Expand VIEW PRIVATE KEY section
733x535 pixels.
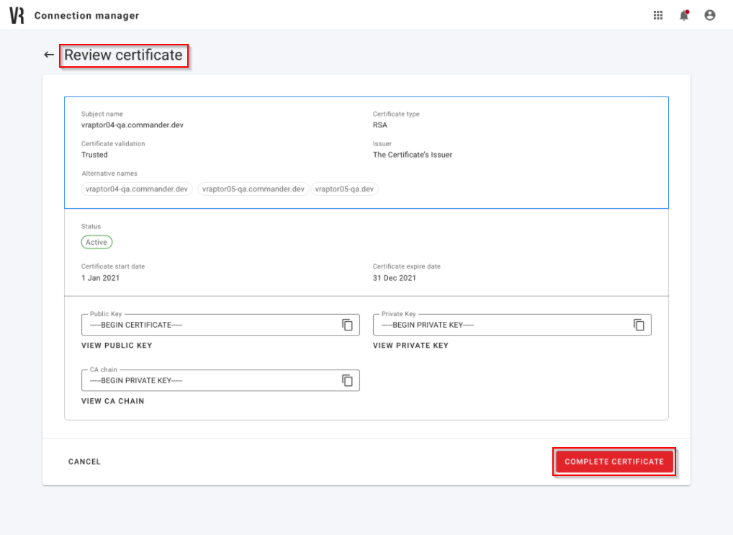410,345
